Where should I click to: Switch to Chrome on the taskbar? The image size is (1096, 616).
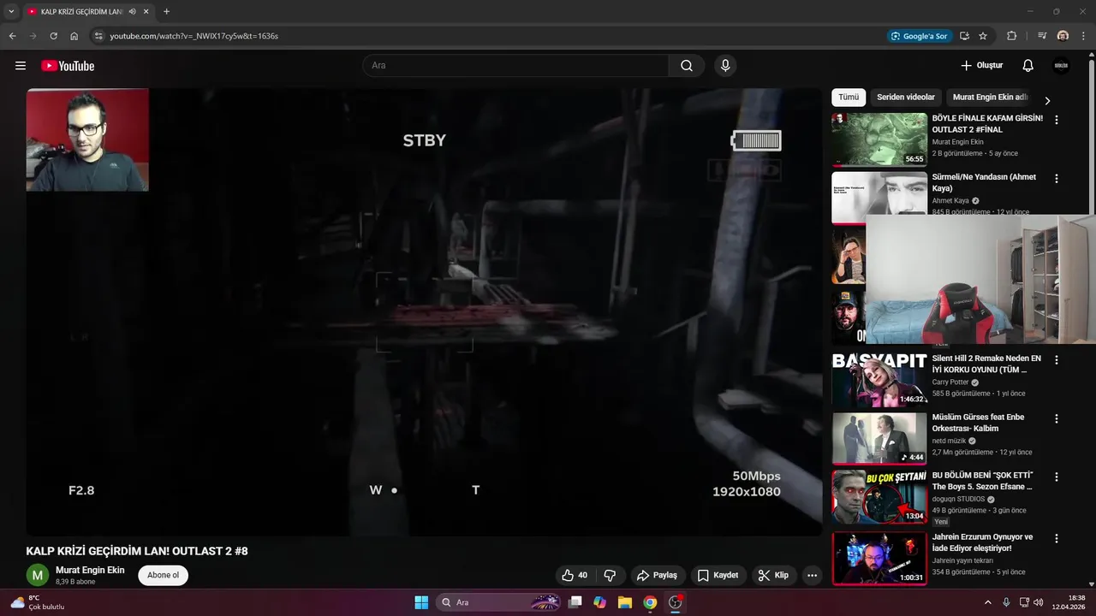(x=650, y=602)
